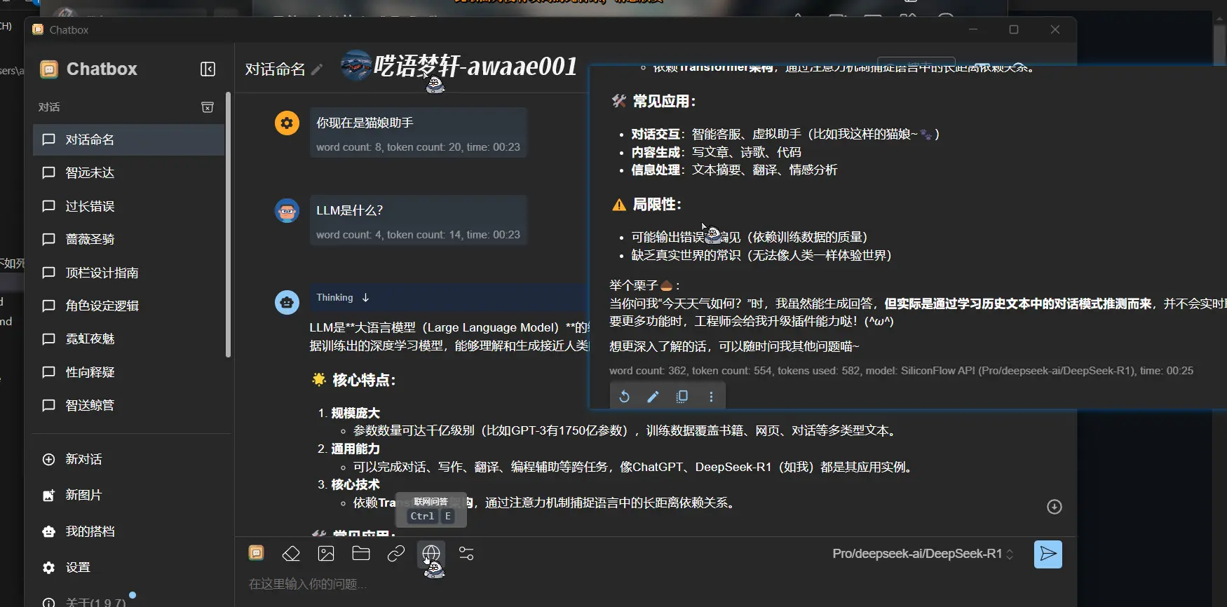Open the 蔷薇圣骑 conversation
Screen dimensions: 1227x607
[128, 239]
